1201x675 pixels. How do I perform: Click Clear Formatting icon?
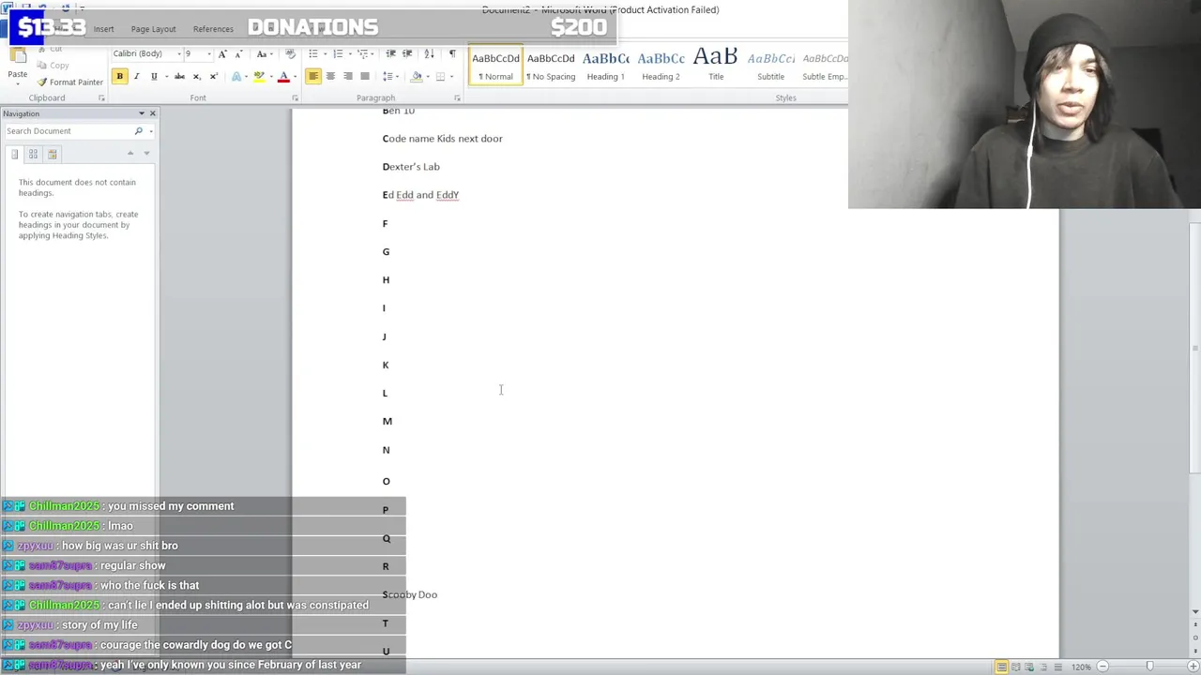tap(290, 53)
